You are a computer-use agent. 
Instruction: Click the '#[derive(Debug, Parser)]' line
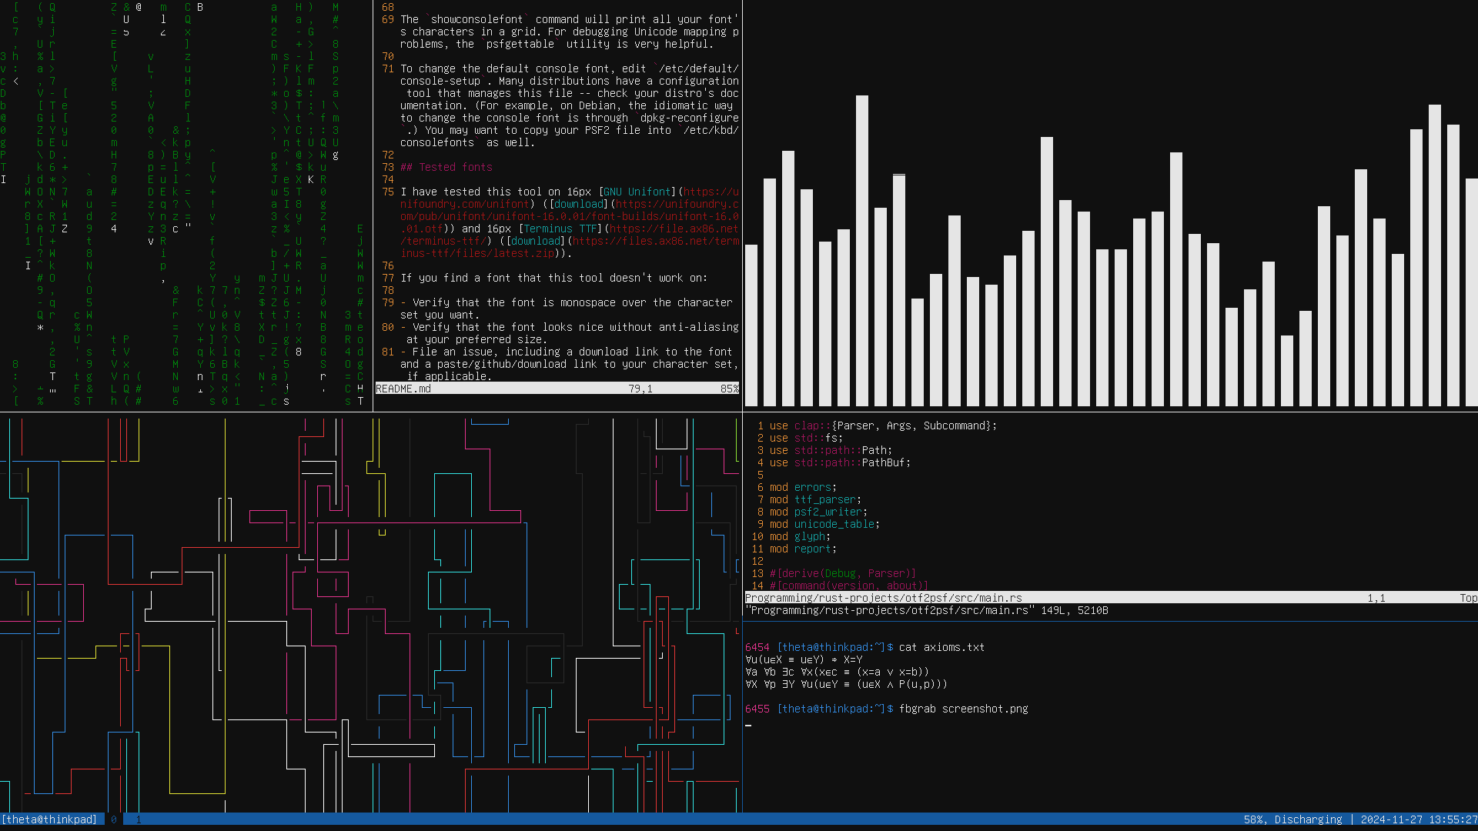(843, 573)
